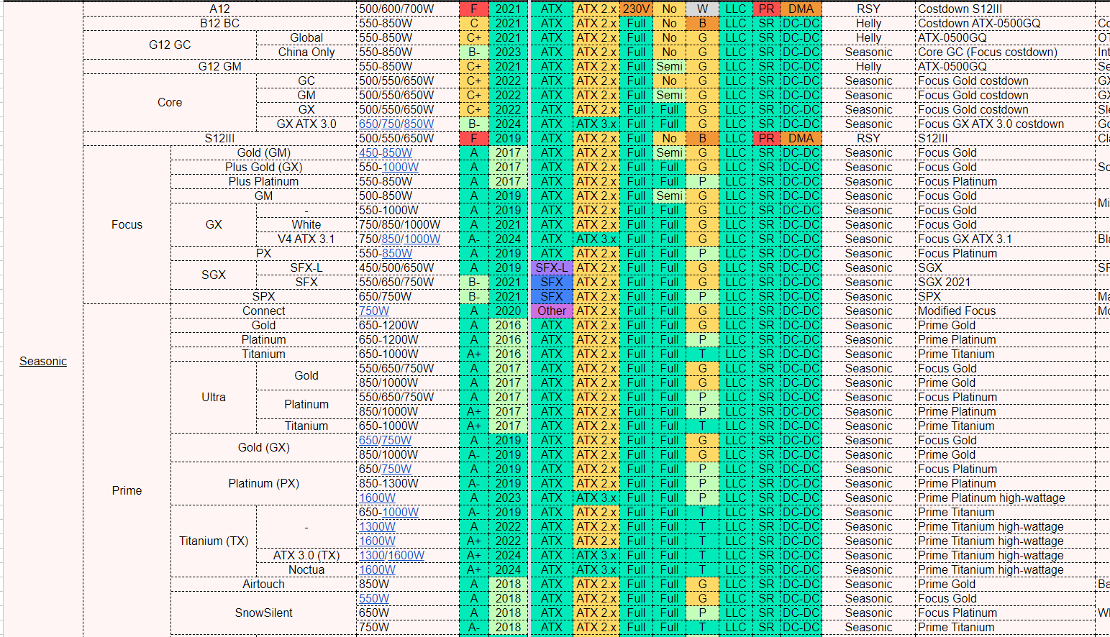
Task: Open the 1600W link for Platinum (PX)
Action: tap(378, 498)
